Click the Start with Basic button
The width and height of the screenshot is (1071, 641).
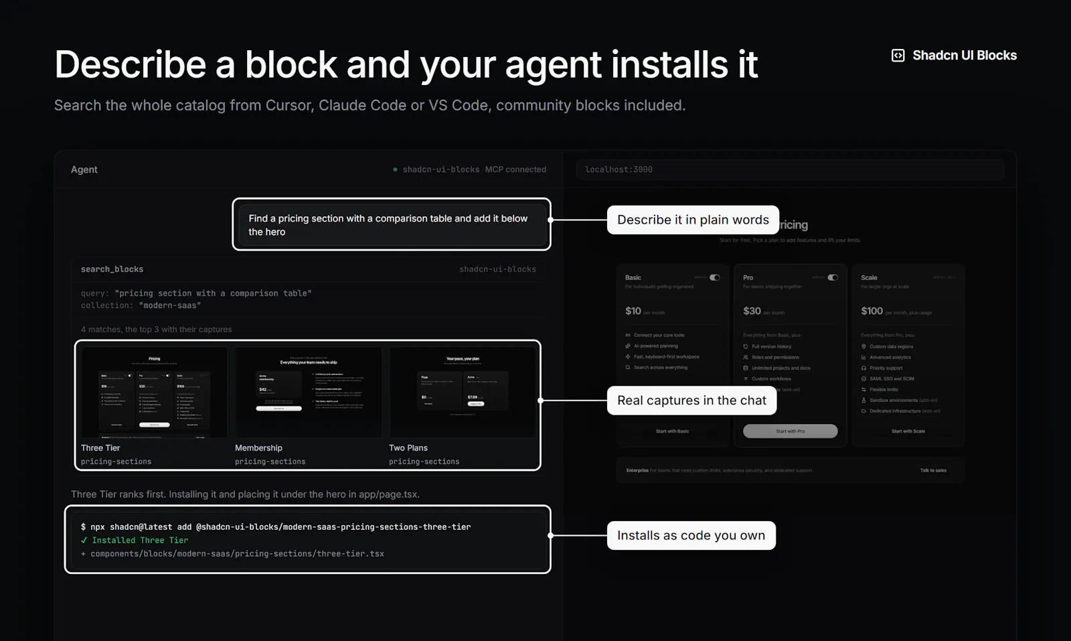tap(672, 431)
